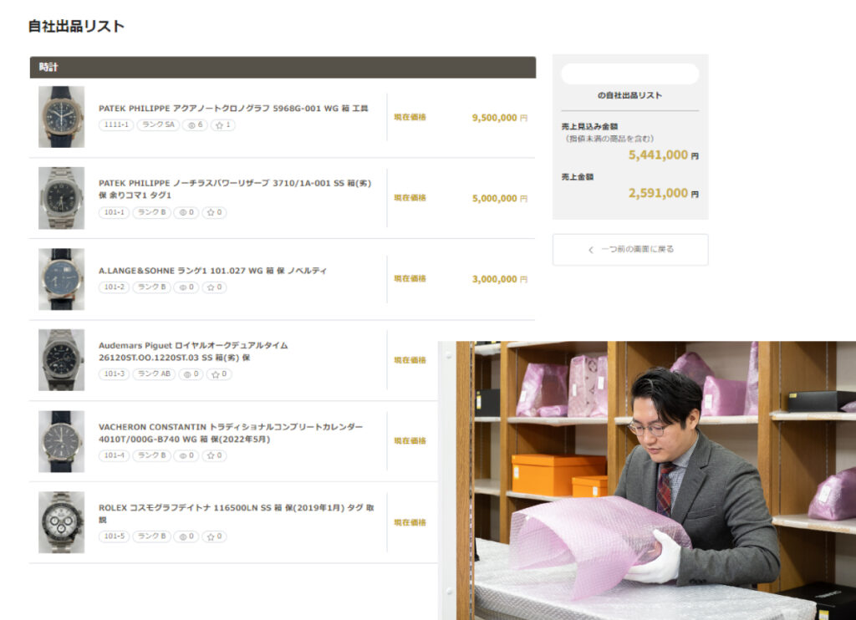This screenshot has height=620, width=856.
Task: Click star favorite badge on lot 101-4
Action: 214,455
